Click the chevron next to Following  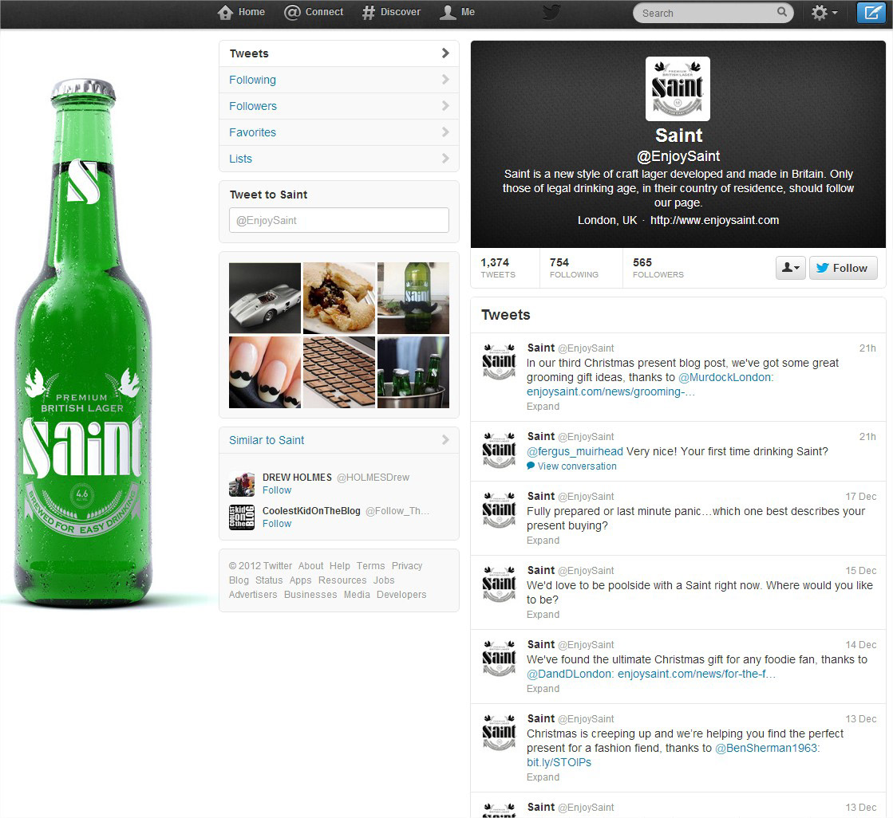(x=445, y=80)
